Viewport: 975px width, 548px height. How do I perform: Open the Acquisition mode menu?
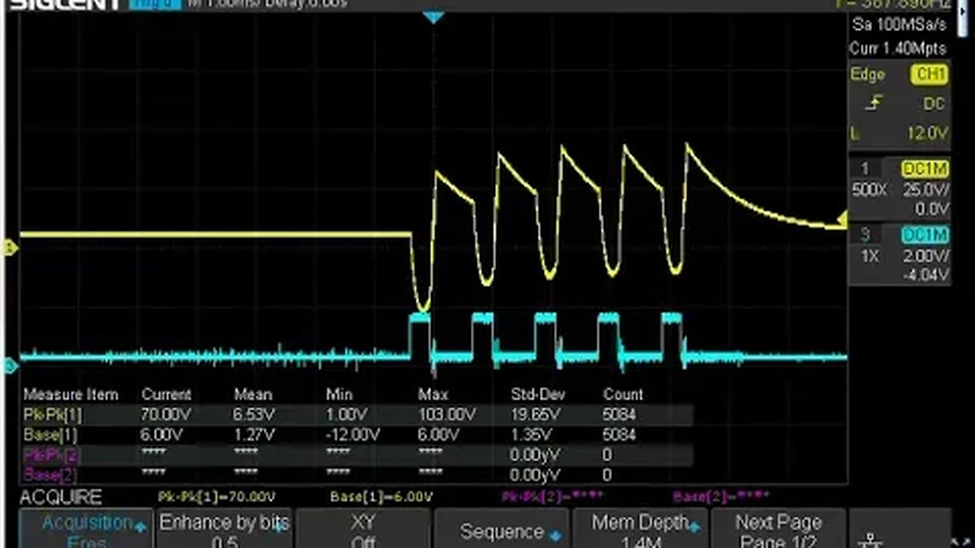[x=86, y=529]
